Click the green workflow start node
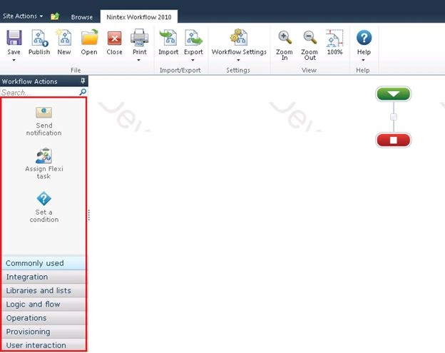The width and height of the screenshot is (445, 353). pos(394,94)
